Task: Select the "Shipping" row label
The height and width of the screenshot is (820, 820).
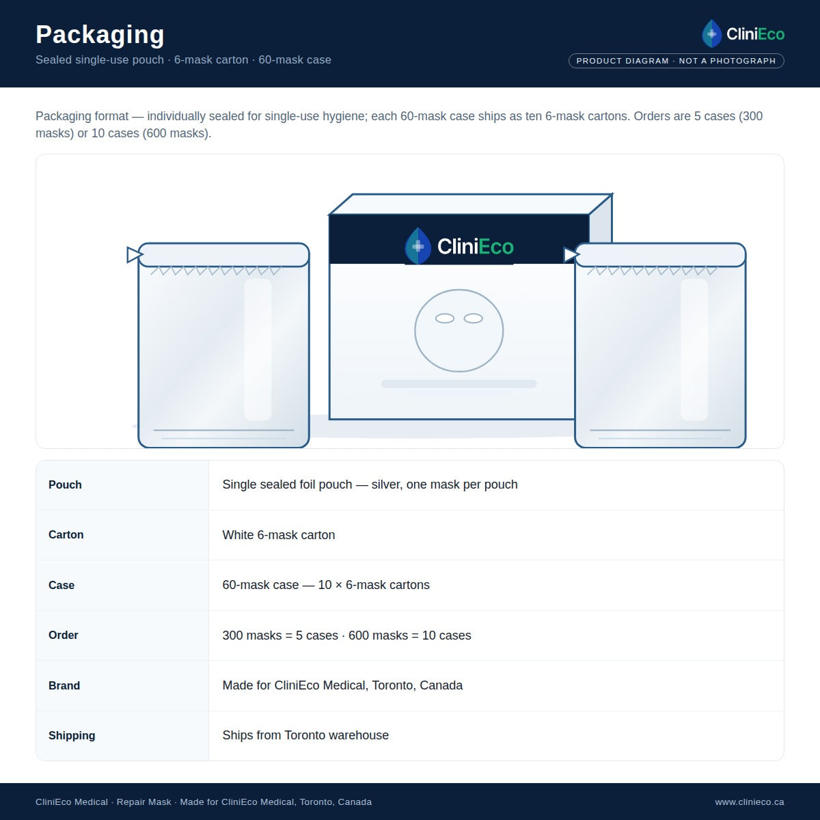Action: pyautogui.click(x=72, y=735)
